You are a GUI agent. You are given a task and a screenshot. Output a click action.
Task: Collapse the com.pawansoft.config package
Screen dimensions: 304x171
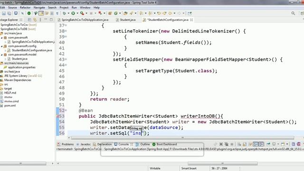tap(2, 46)
